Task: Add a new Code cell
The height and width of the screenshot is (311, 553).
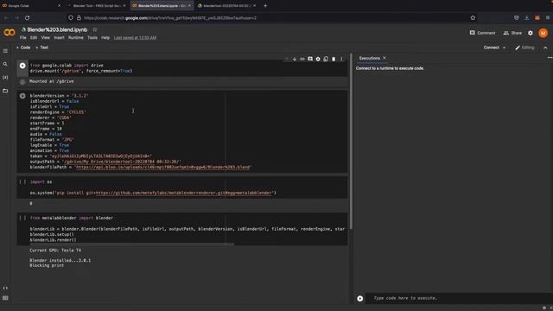Action: point(23,48)
